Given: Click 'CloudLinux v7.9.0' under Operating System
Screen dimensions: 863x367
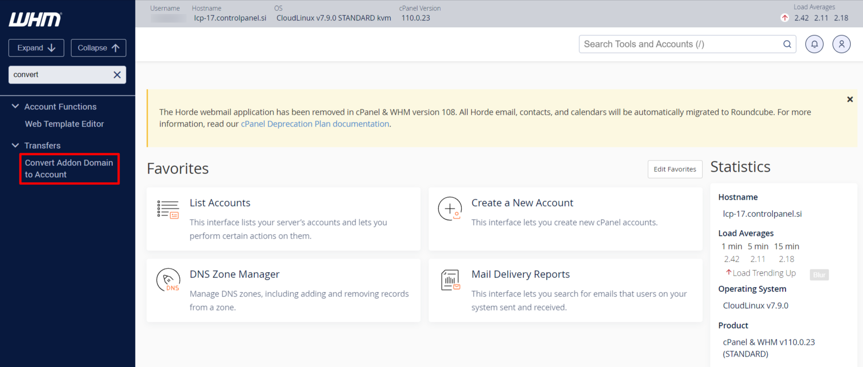Looking at the screenshot, I should click(x=755, y=306).
